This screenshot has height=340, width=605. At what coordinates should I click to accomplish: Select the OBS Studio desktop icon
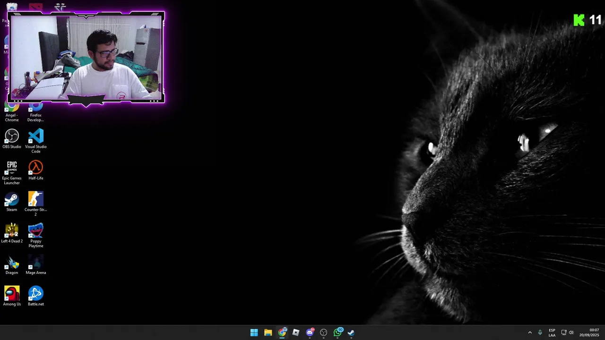point(12,139)
